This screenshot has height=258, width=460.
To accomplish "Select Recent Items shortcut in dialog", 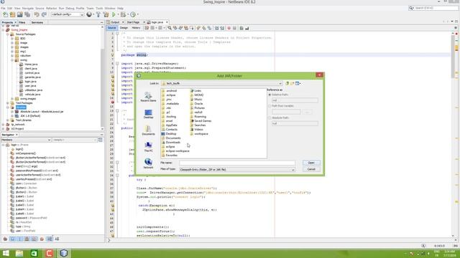I will point(148,97).
